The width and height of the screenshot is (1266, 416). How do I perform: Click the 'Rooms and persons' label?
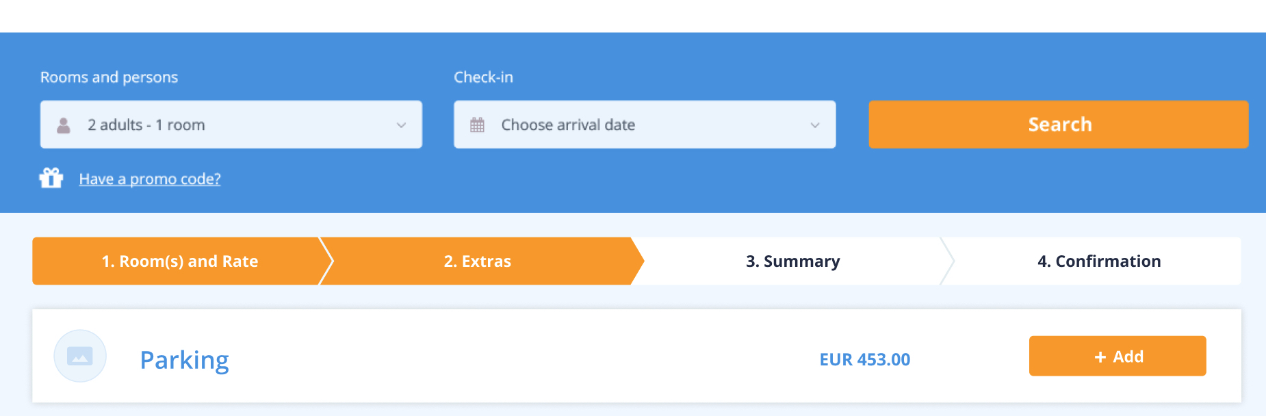109,77
